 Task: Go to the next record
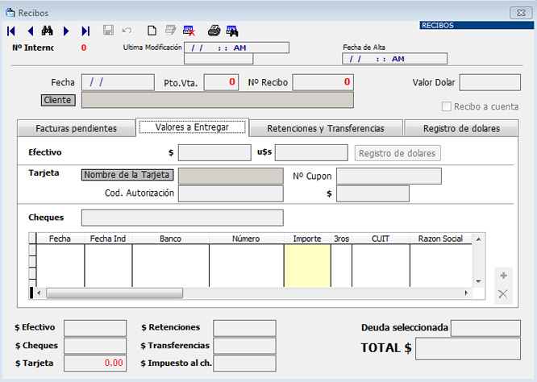pyautogui.click(x=67, y=31)
